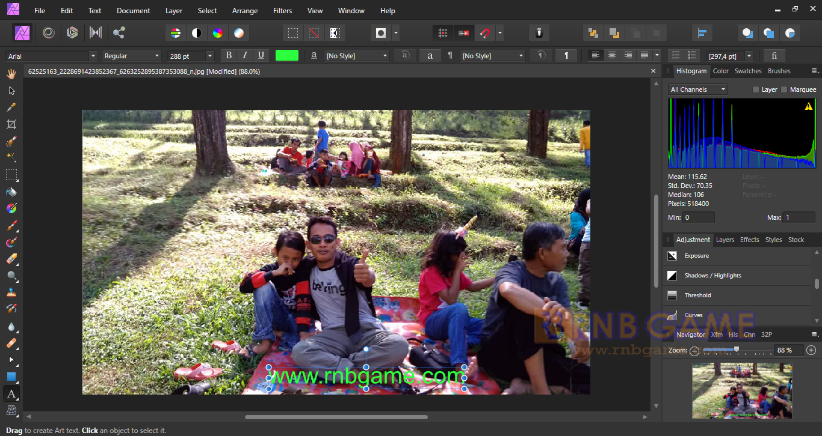
Task: Select the Selection Brush tool
Action: click(x=11, y=141)
